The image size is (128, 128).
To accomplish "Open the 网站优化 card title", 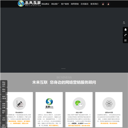I will [49, 112].
